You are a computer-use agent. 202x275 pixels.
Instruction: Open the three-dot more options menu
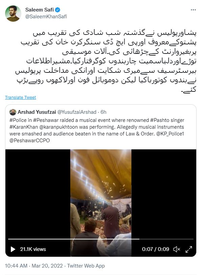click(193, 10)
